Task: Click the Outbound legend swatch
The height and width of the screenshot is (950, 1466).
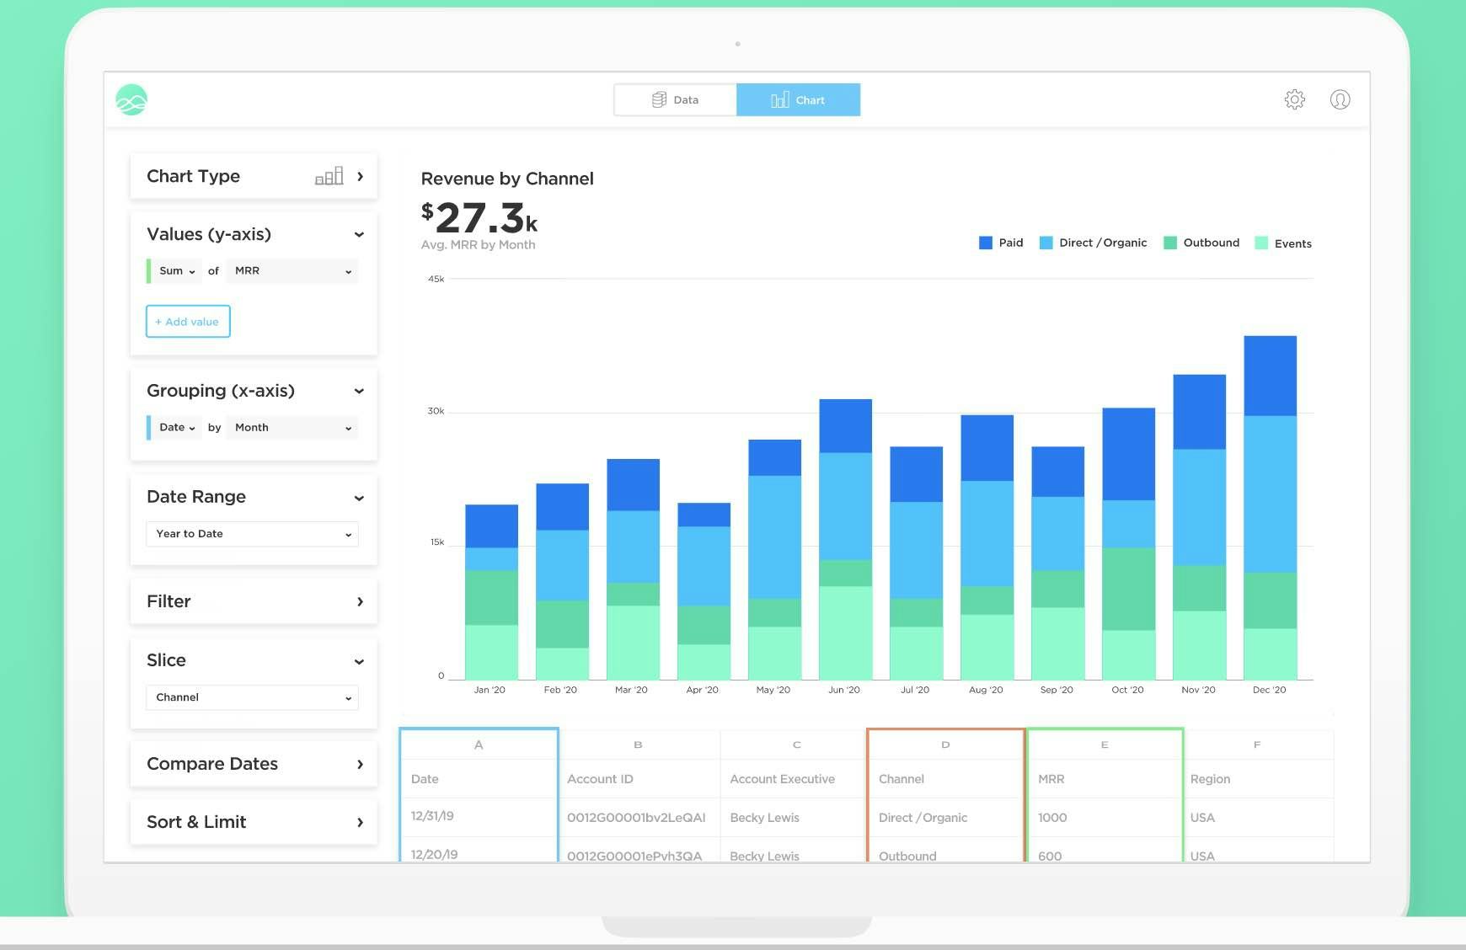Action: click(1171, 243)
